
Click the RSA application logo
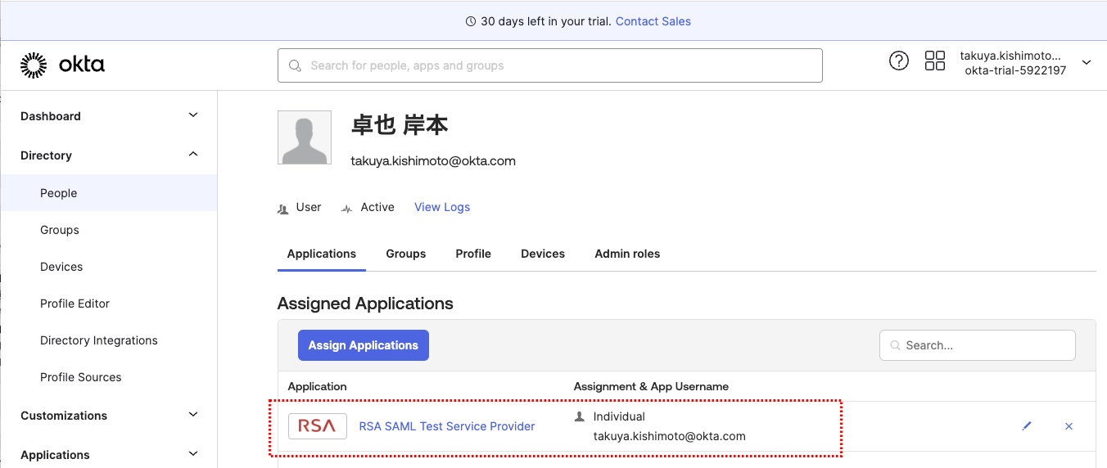tap(317, 426)
